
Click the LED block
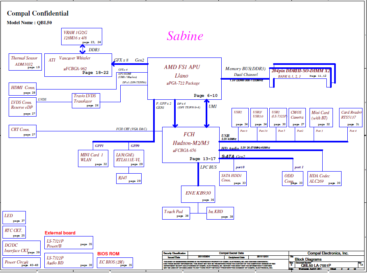pos(14,218)
